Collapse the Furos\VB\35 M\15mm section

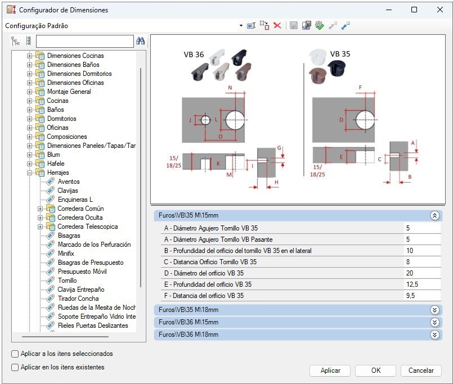click(x=434, y=215)
